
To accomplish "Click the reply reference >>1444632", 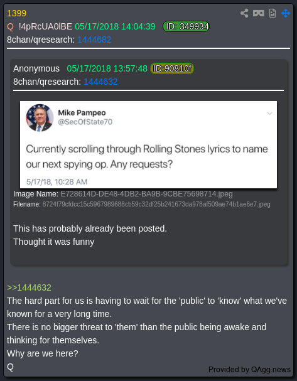I will pyautogui.click(x=29, y=287).
